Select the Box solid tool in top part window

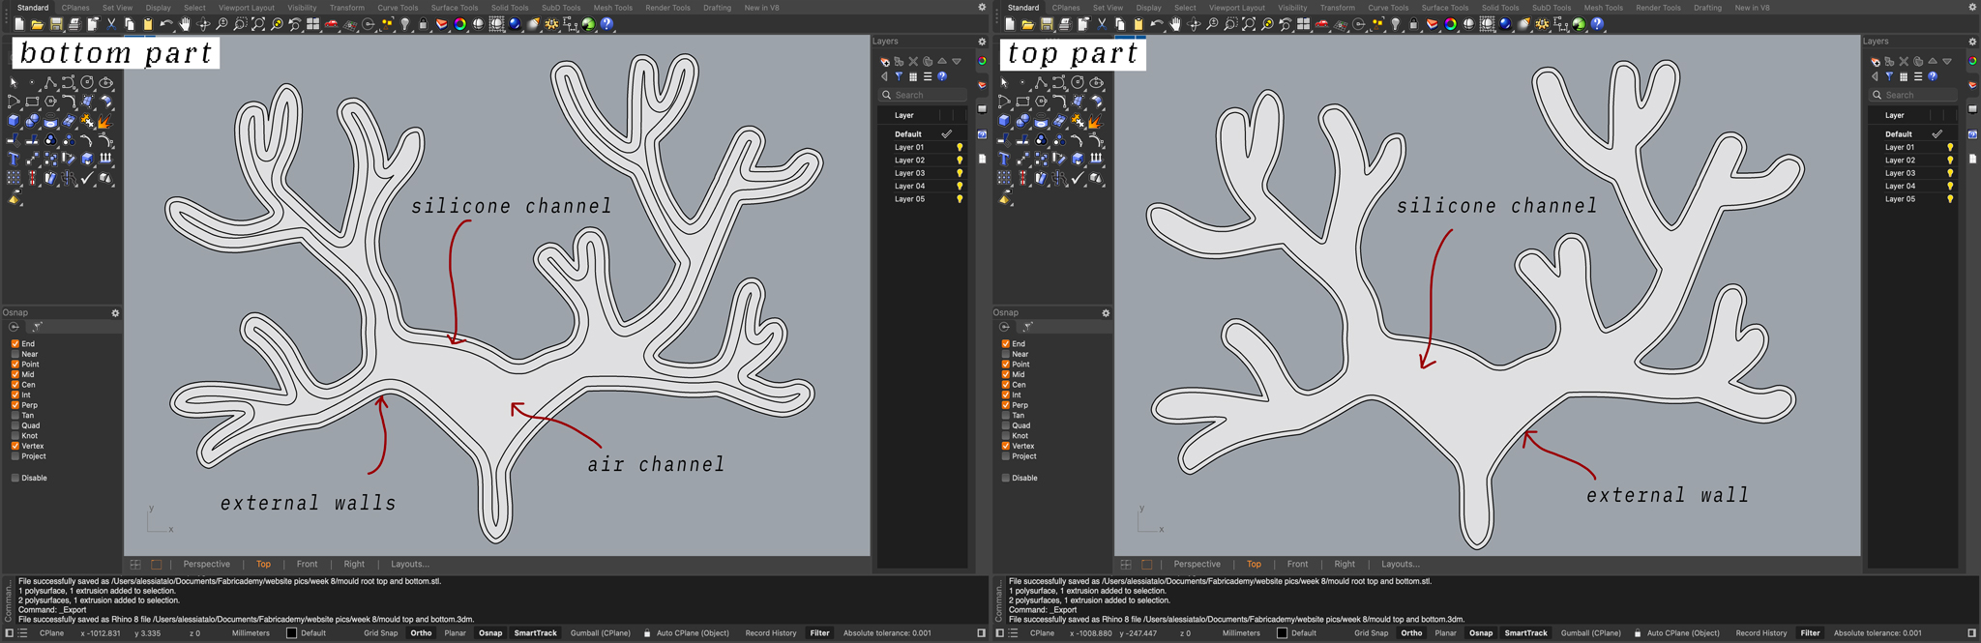1004,122
